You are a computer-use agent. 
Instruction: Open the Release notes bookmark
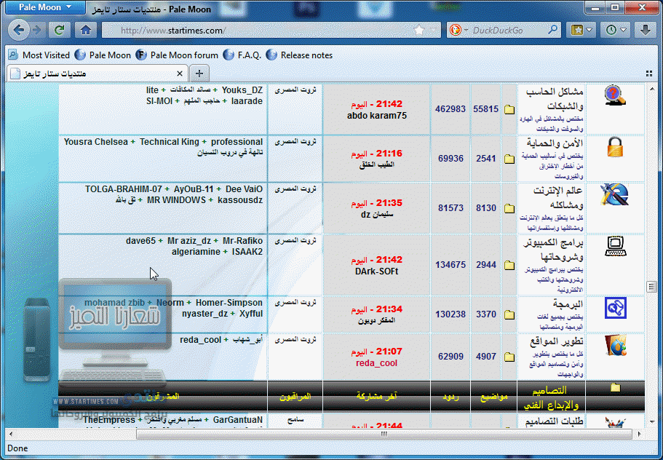[x=299, y=55]
